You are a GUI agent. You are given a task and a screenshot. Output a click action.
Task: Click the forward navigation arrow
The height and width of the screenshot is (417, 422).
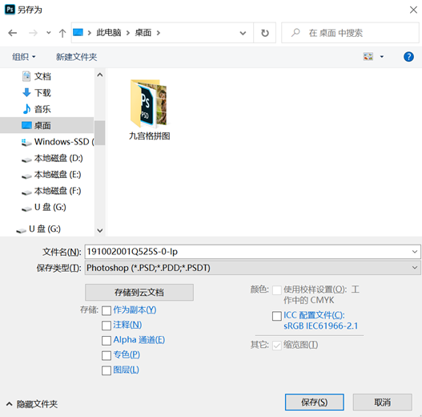33,33
